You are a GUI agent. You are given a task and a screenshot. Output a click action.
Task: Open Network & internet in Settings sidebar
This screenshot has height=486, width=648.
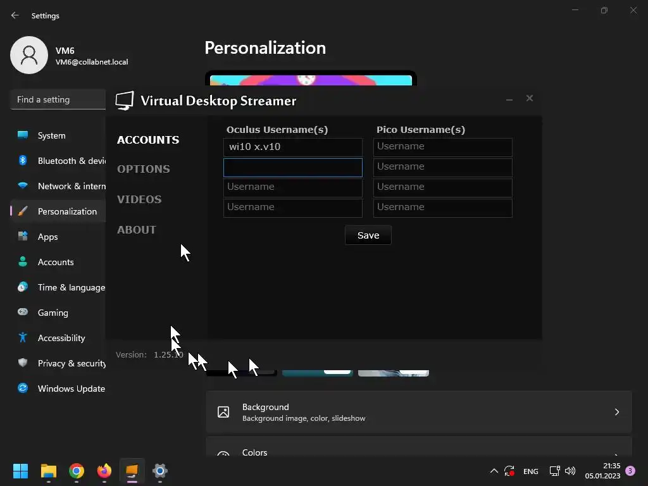tap(58, 186)
